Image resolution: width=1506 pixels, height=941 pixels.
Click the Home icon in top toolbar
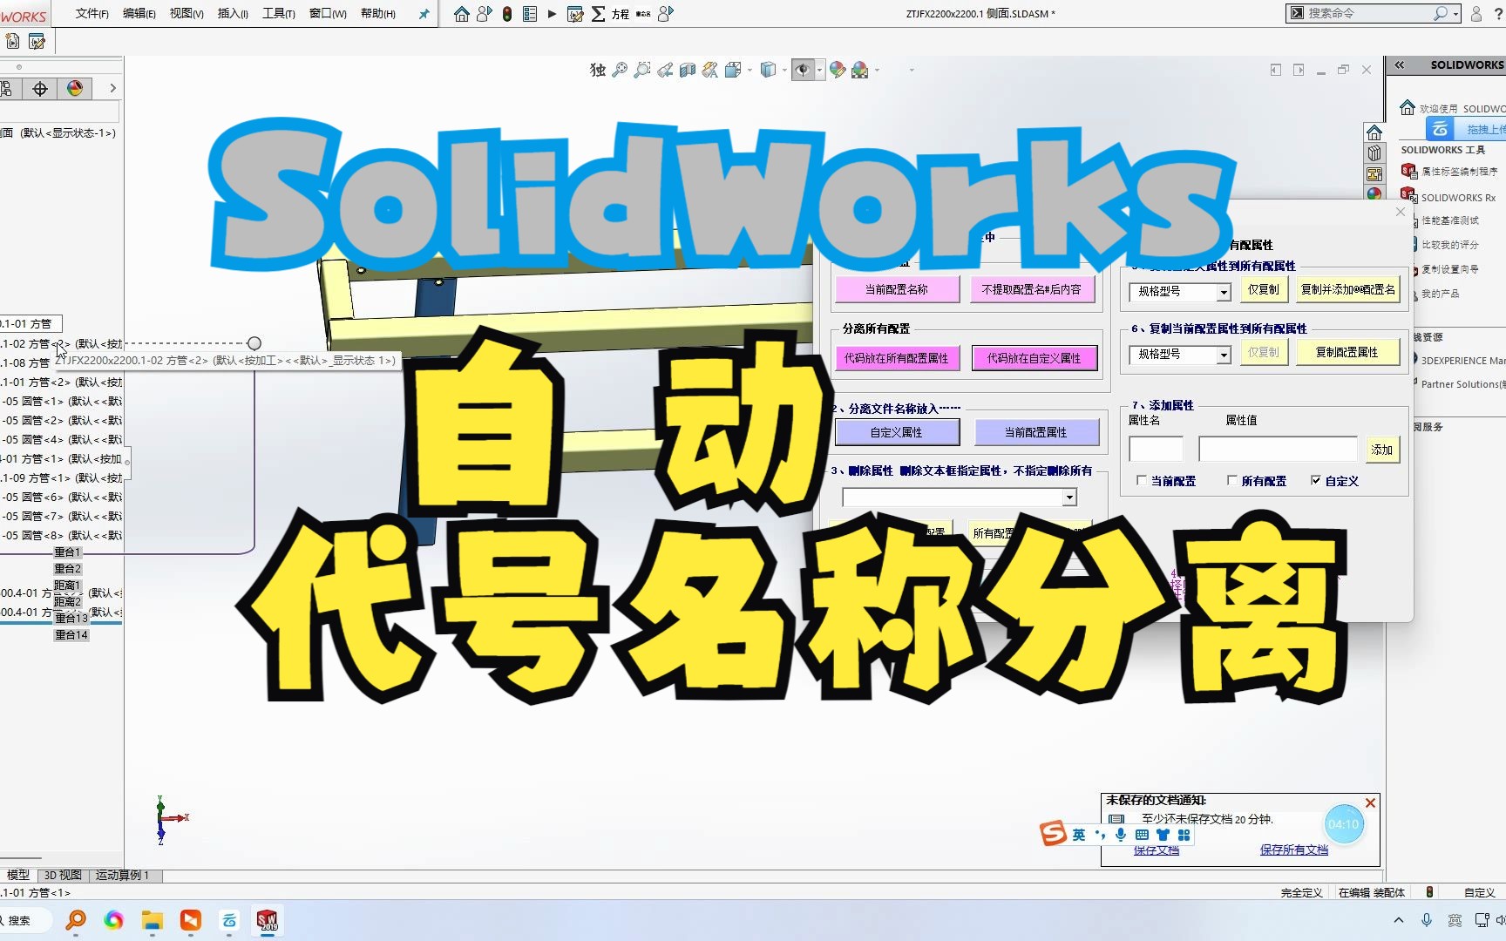(x=462, y=14)
